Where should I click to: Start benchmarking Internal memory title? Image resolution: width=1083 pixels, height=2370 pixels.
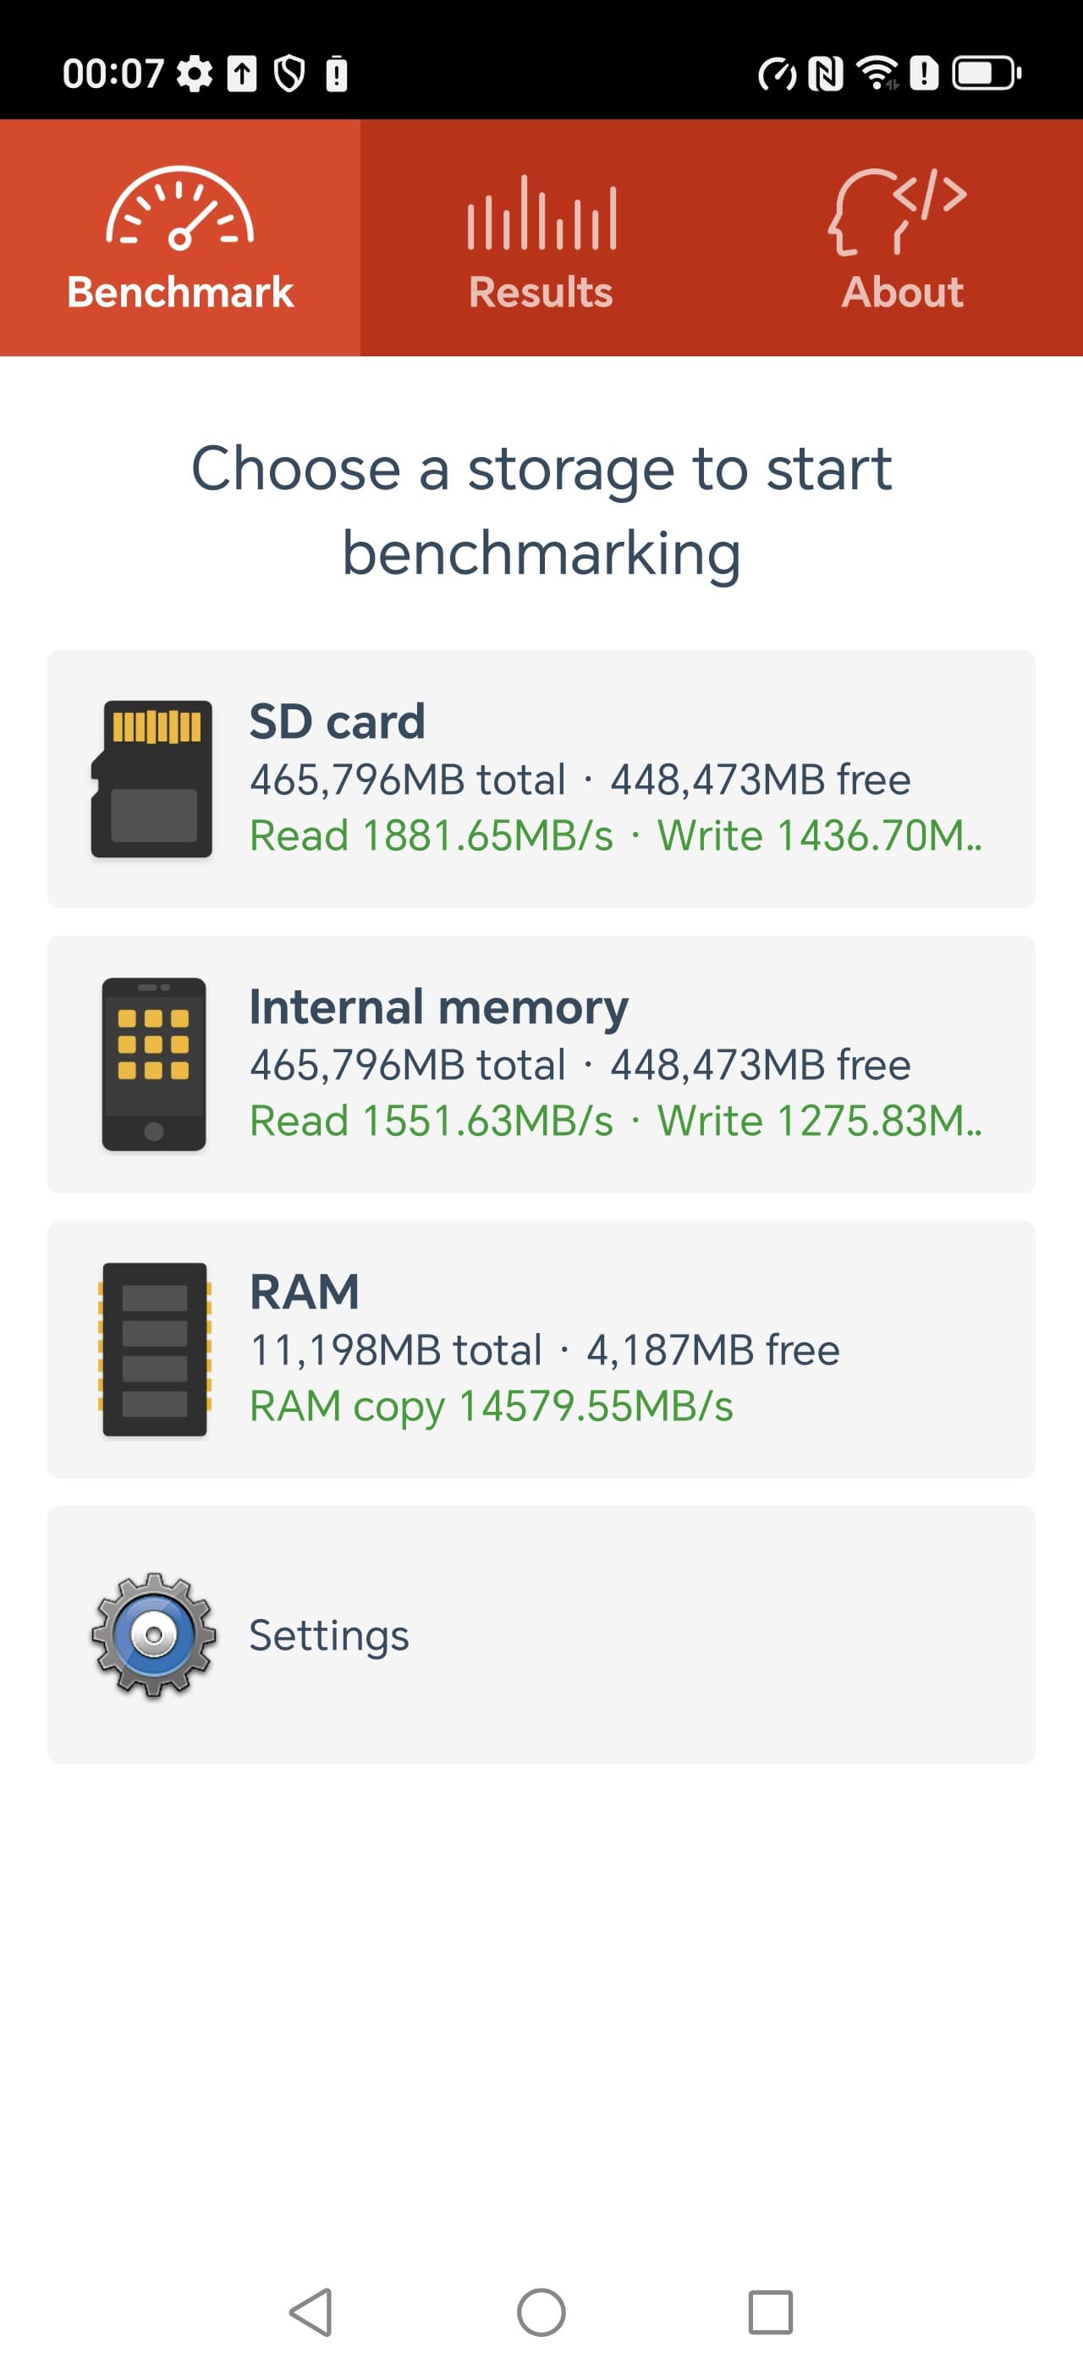coord(438,1006)
